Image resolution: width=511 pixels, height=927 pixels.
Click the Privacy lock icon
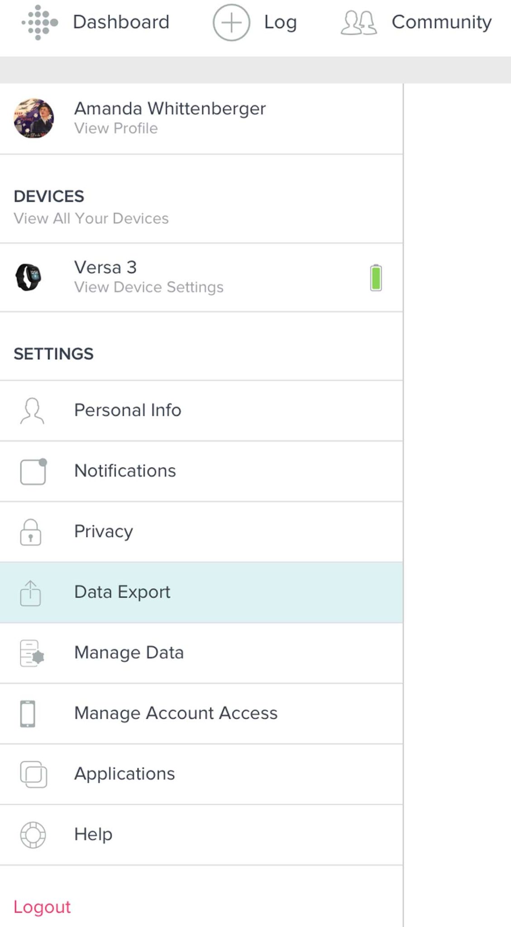(30, 532)
